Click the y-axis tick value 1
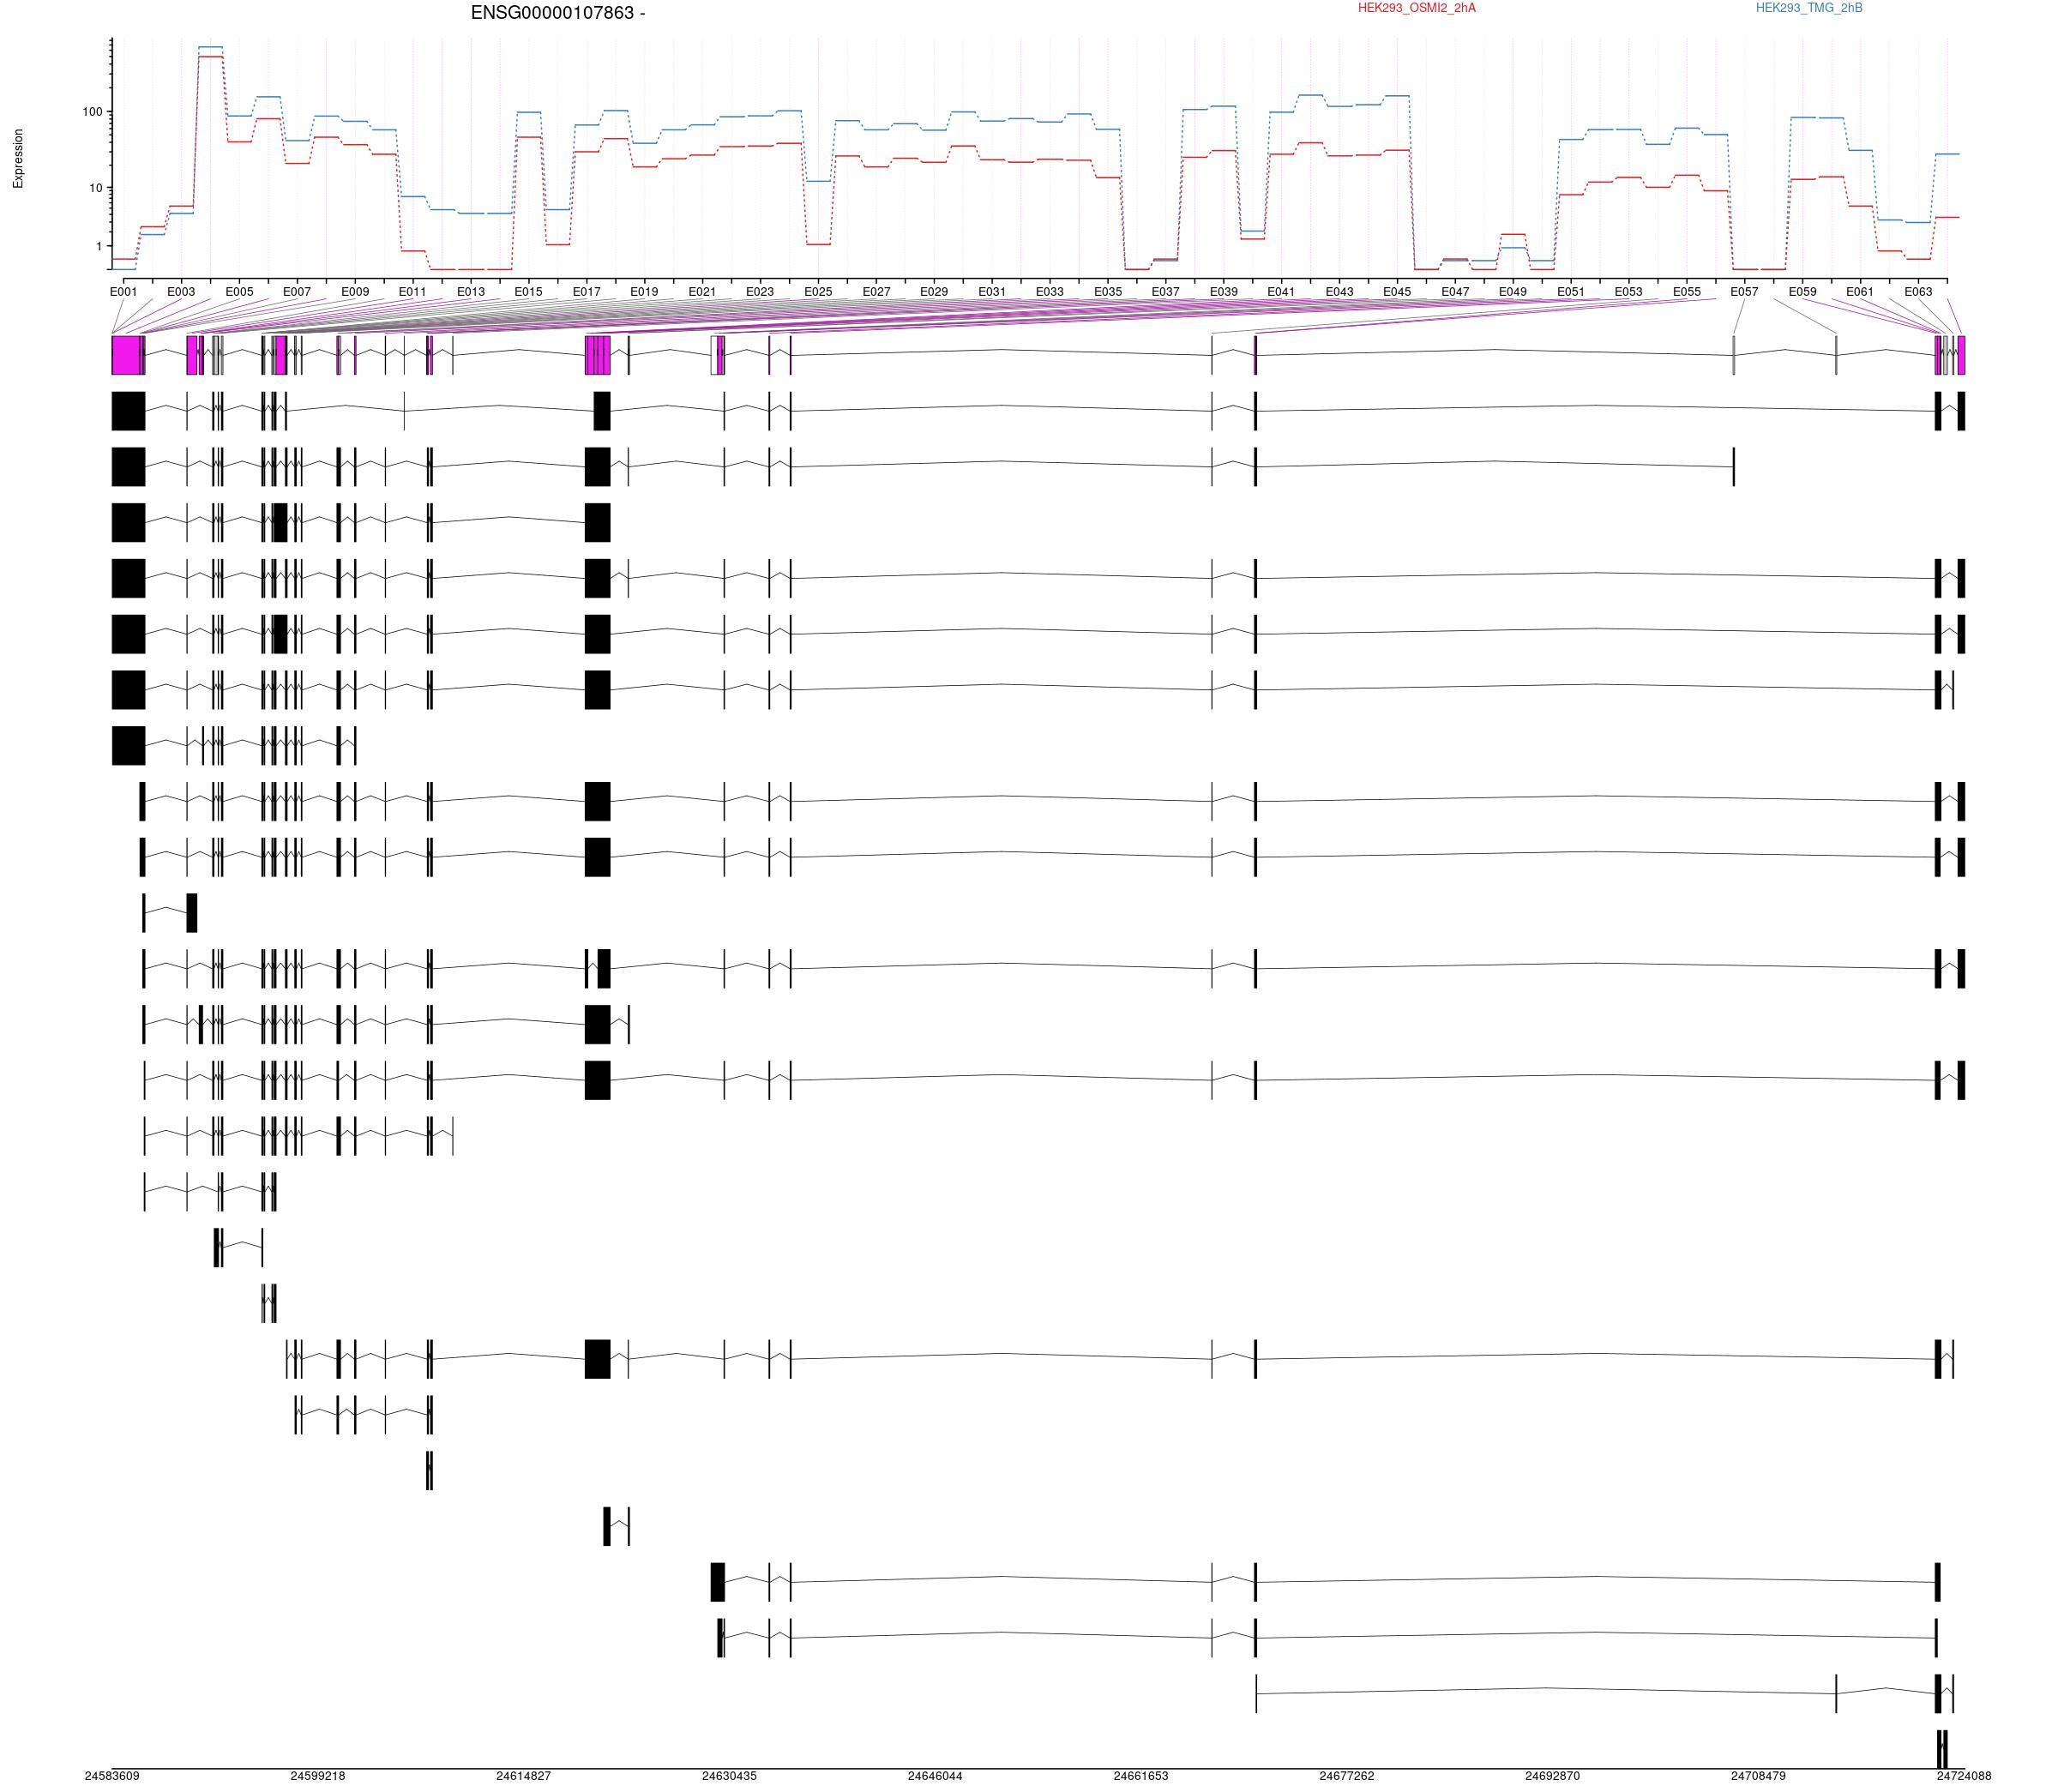 coord(100,246)
